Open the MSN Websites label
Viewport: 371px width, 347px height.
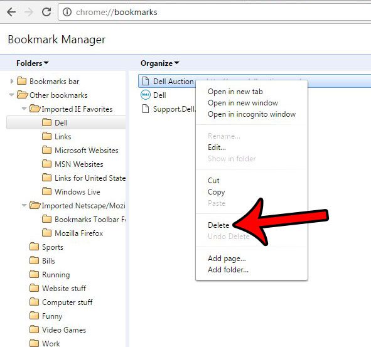[x=79, y=164]
